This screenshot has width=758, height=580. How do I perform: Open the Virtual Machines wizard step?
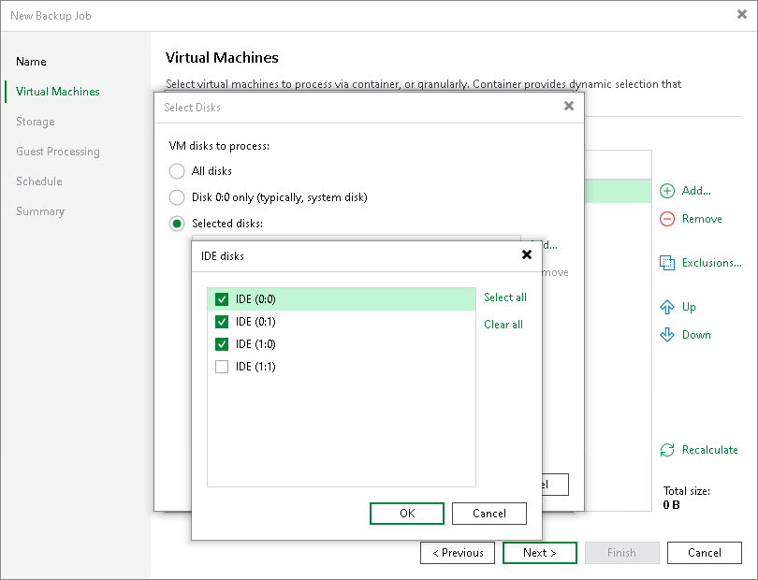[57, 92]
